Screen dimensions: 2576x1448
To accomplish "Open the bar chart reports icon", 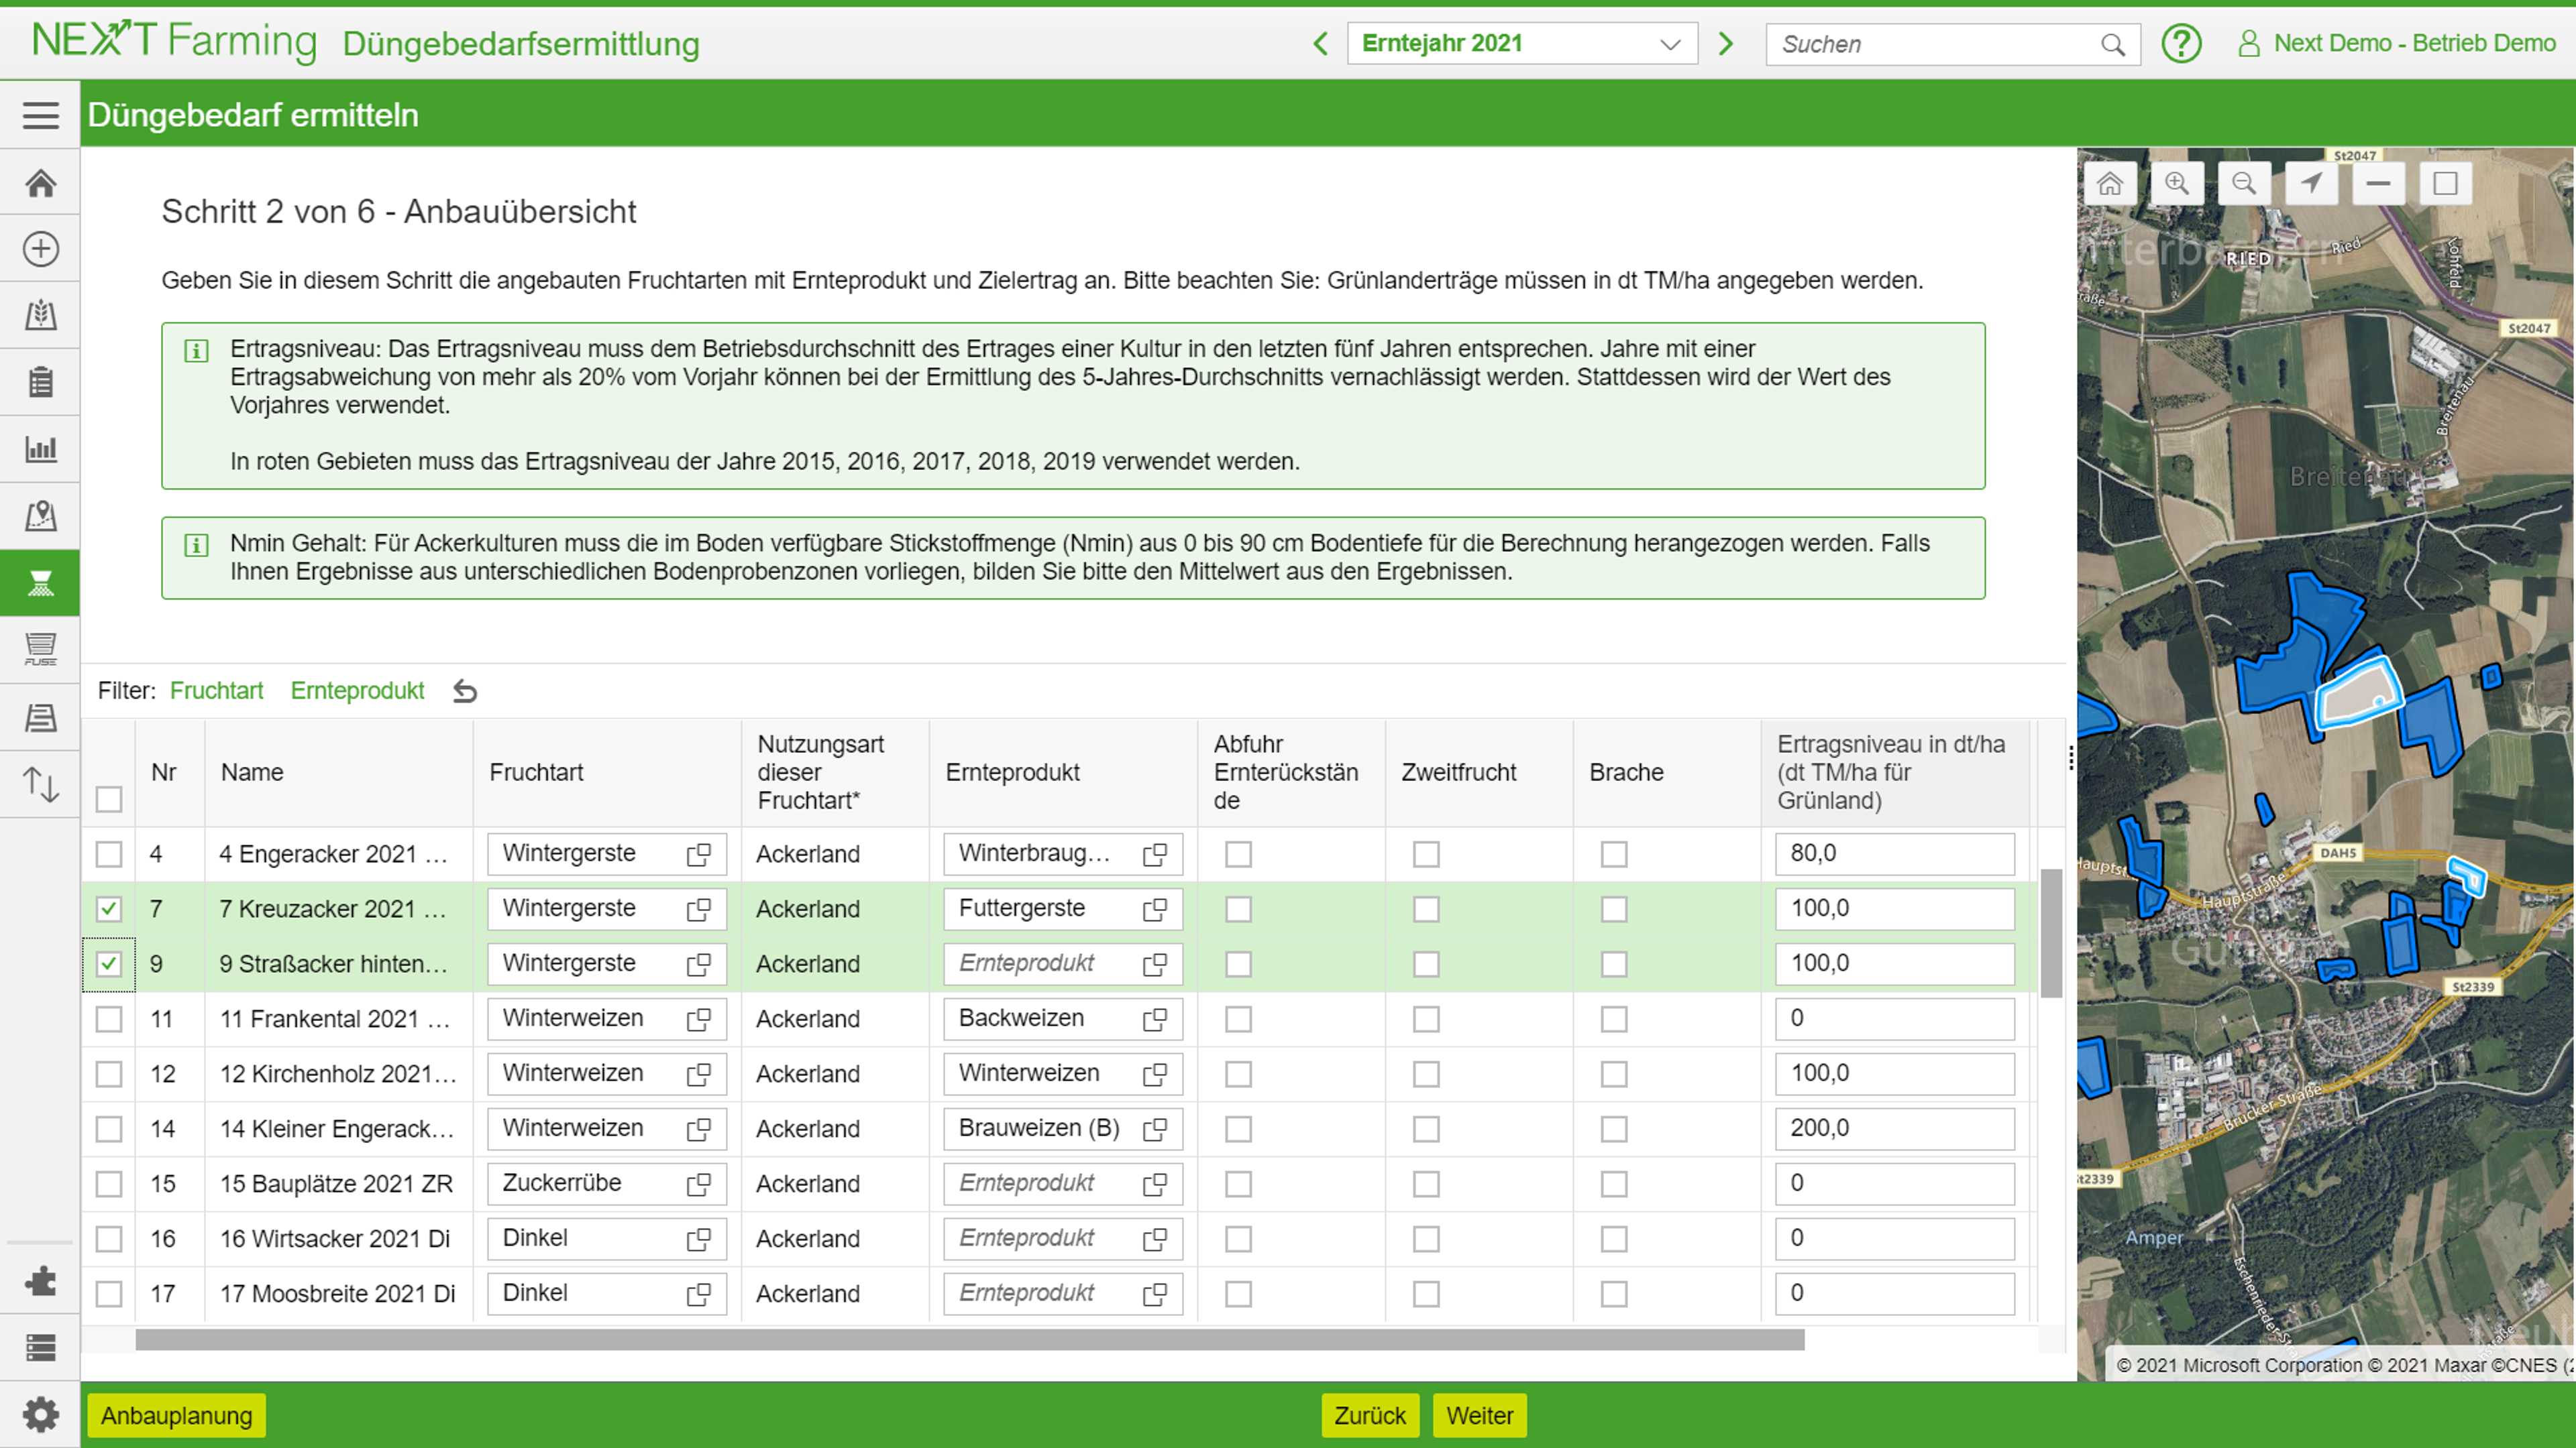I will 40,448.
